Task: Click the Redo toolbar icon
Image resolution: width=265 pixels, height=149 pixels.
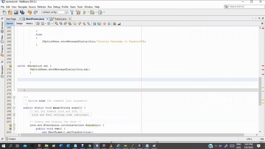Action: pyautogui.click(x=36, y=12)
